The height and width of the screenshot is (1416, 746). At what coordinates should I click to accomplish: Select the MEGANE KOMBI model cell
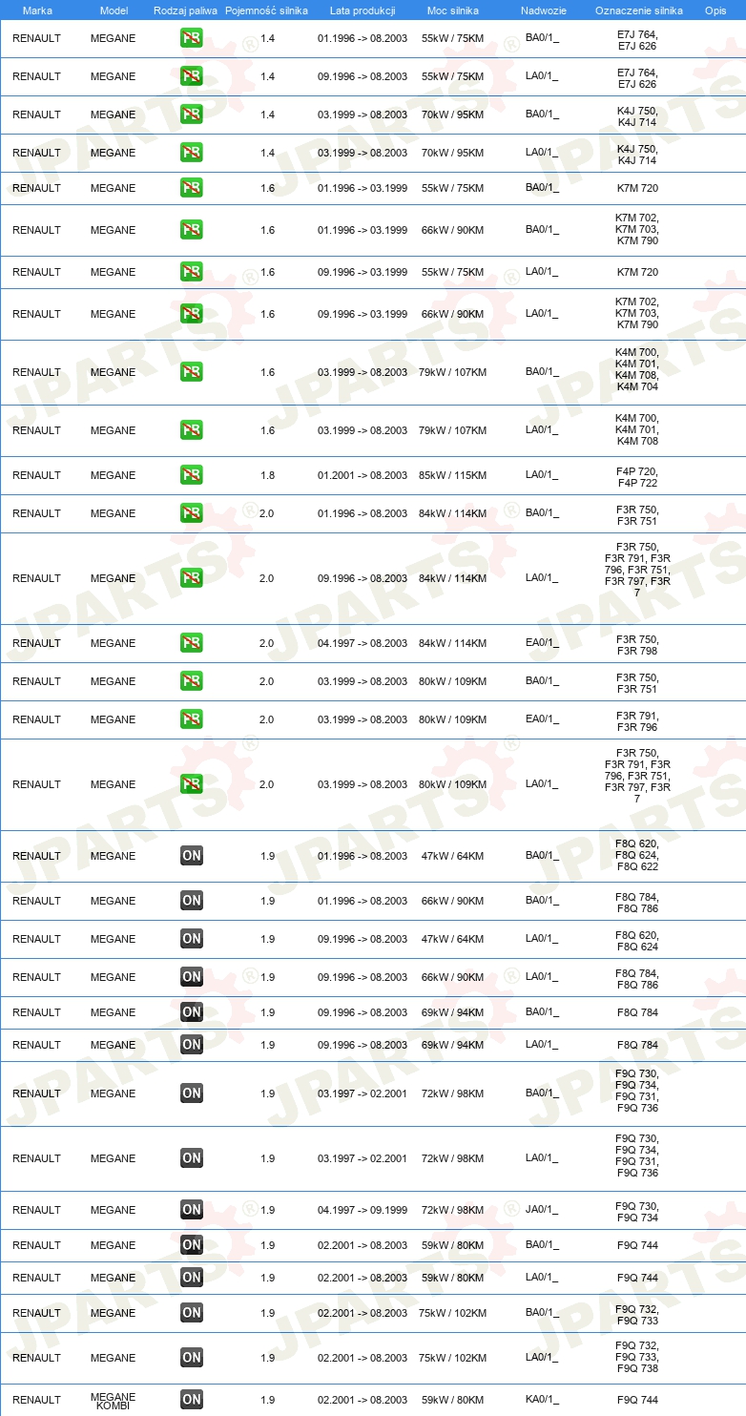tap(114, 1401)
